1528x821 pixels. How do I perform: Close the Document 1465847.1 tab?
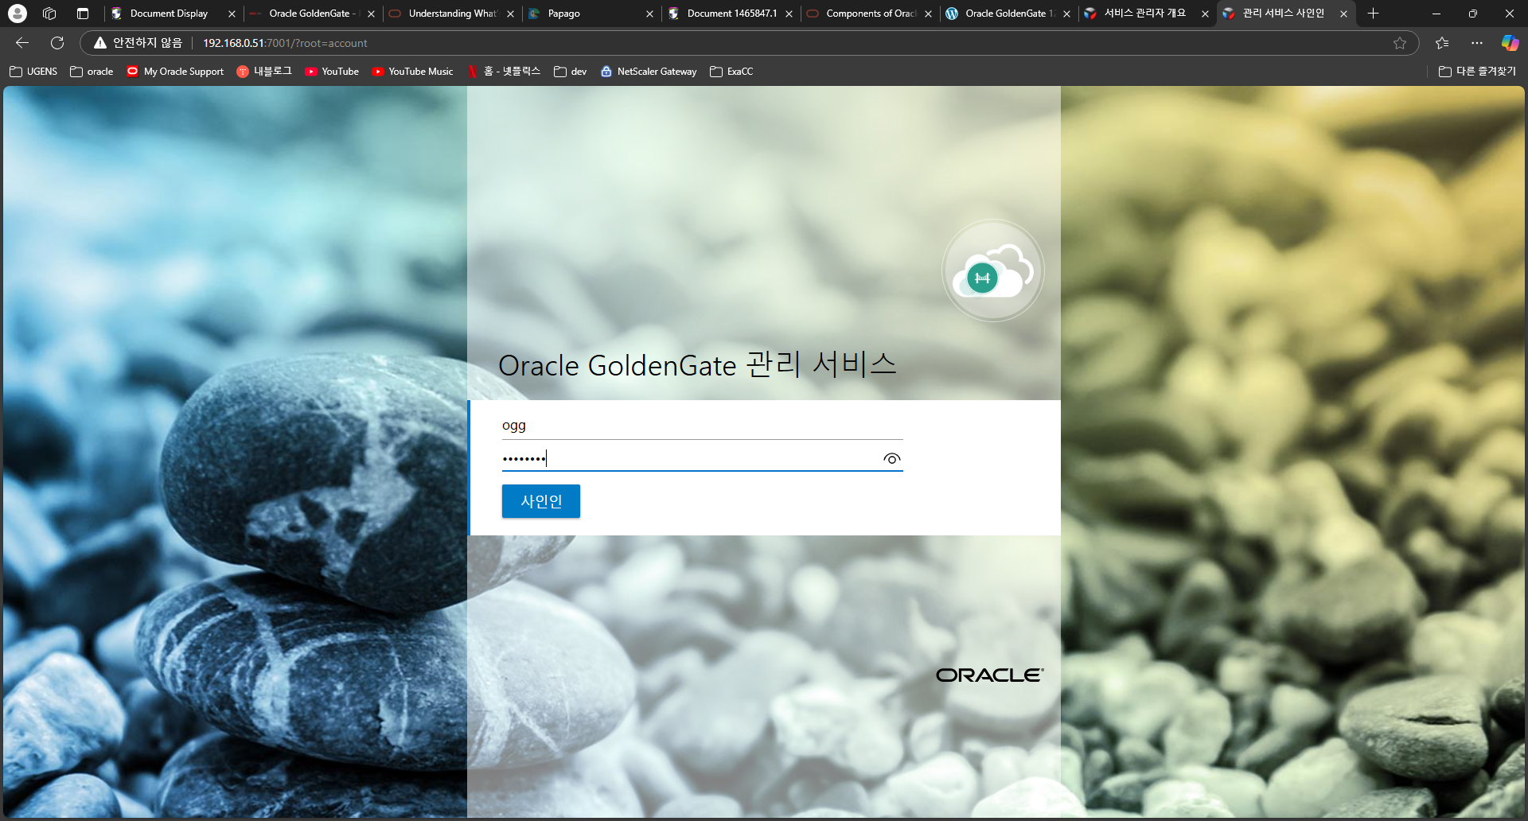coord(789,14)
